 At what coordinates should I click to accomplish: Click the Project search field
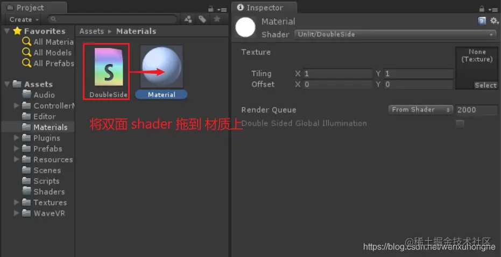[x=113, y=19]
